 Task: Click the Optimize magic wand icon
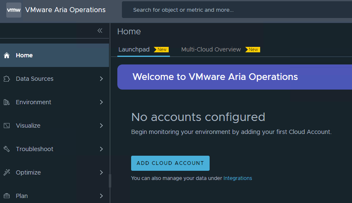(7, 172)
